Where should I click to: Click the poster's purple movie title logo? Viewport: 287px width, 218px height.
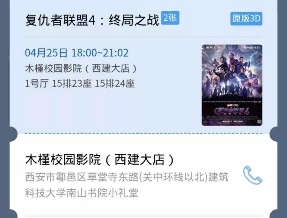tap(232, 111)
